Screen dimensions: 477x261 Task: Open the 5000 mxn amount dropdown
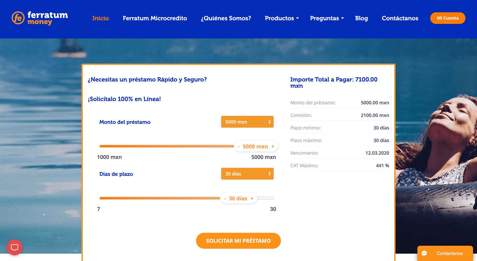(x=247, y=122)
